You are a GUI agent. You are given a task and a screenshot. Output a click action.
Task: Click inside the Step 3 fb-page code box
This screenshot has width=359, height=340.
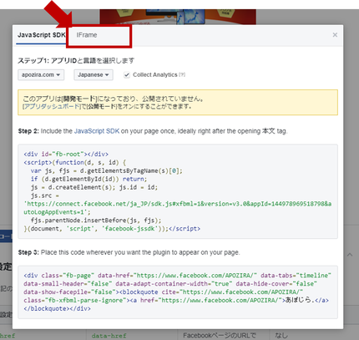point(178,292)
